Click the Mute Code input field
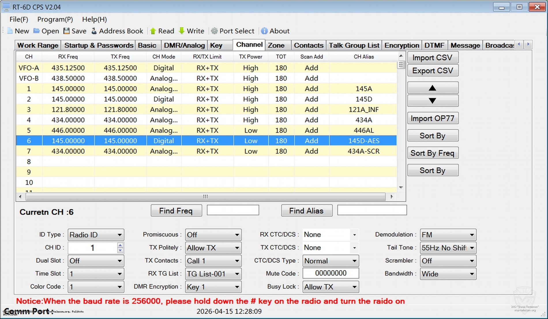Image resolution: width=548 pixels, height=319 pixels. 331,274
